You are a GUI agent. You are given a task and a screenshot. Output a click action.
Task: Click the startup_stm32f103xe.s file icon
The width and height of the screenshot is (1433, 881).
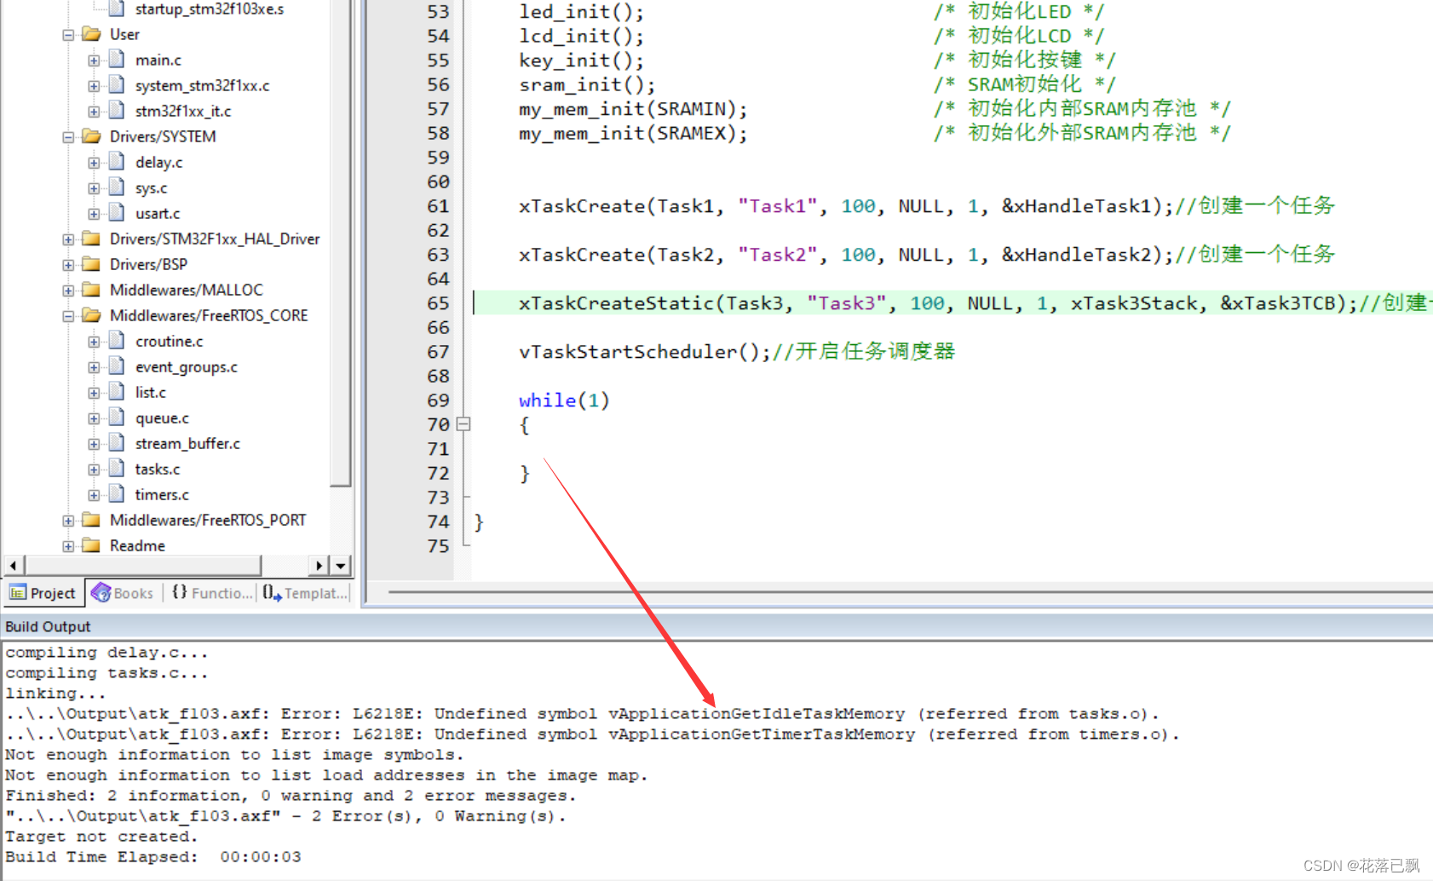pos(118,9)
